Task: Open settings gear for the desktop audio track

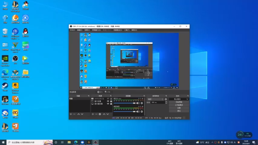Action: click(x=142, y=111)
